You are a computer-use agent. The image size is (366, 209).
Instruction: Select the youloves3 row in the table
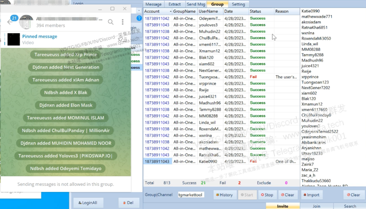point(221,25)
